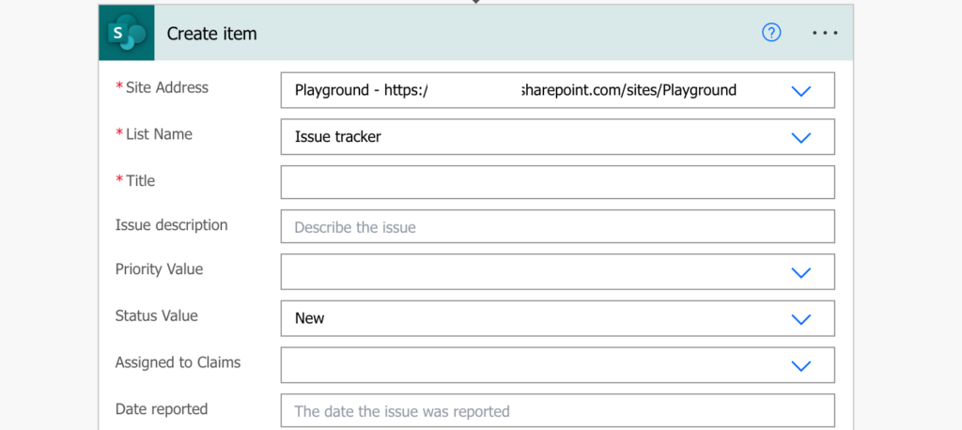Click the Issue tracker list name text
This screenshot has width=962, height=430.
(x=338, y=137)
